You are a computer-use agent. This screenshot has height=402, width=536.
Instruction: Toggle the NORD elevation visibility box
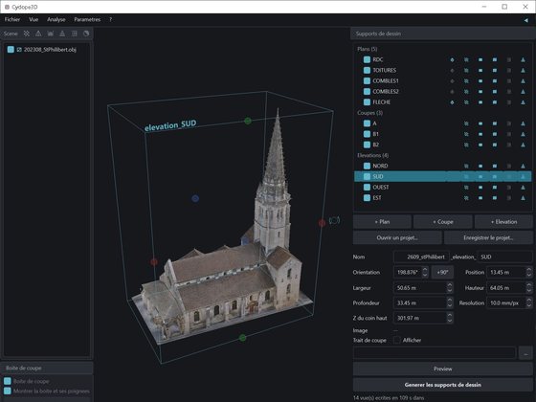click(x=367, y=166)
